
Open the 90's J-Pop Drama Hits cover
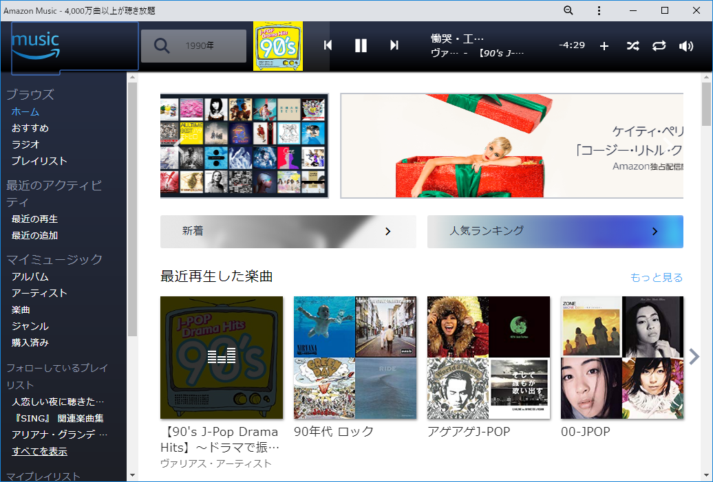pyautogui.click(x=222, y=358)
